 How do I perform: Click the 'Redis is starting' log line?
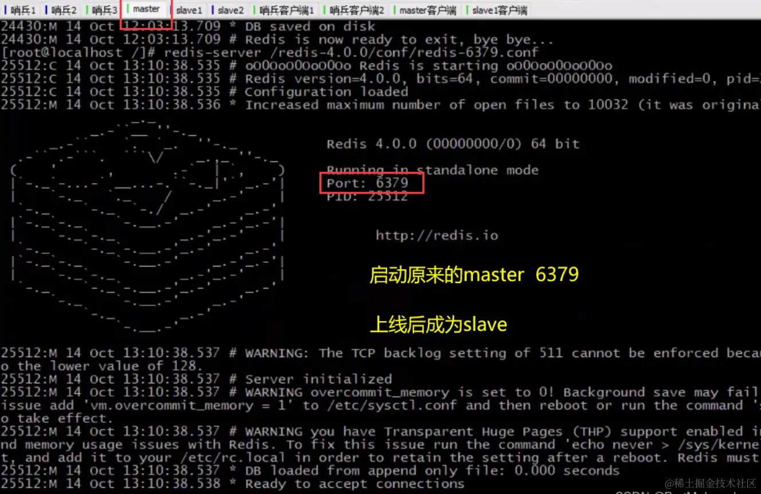click(x=307, y=66)
